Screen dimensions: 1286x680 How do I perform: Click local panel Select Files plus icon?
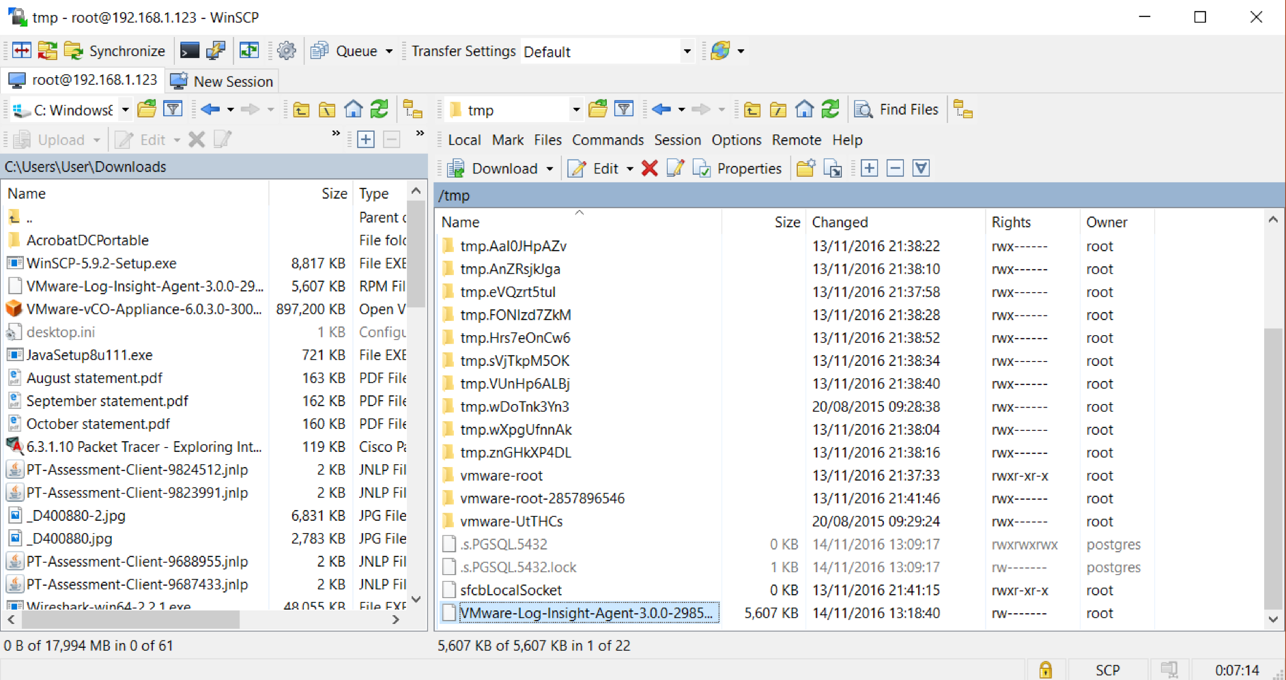tap(366, 139)
